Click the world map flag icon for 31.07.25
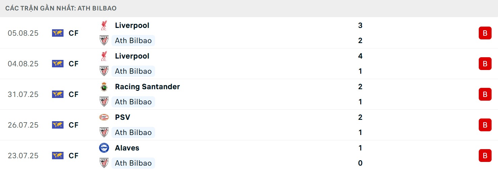 click(x=58, y=94)
